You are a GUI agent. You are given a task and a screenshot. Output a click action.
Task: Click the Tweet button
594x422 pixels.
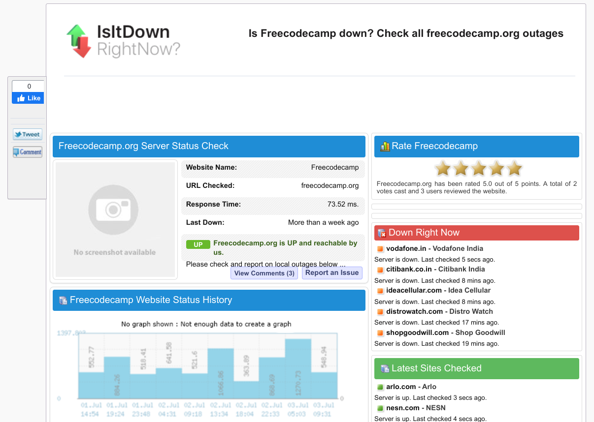28,134
